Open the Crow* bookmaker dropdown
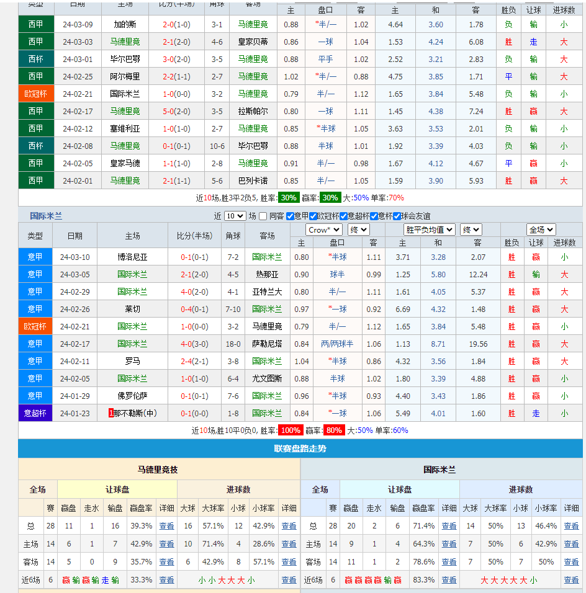The image size is (586, 593). 323,230
